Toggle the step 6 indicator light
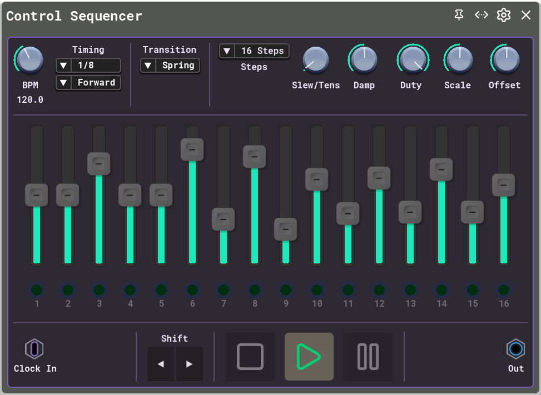This screenshot has width=541, height=395. click(192, 290)
